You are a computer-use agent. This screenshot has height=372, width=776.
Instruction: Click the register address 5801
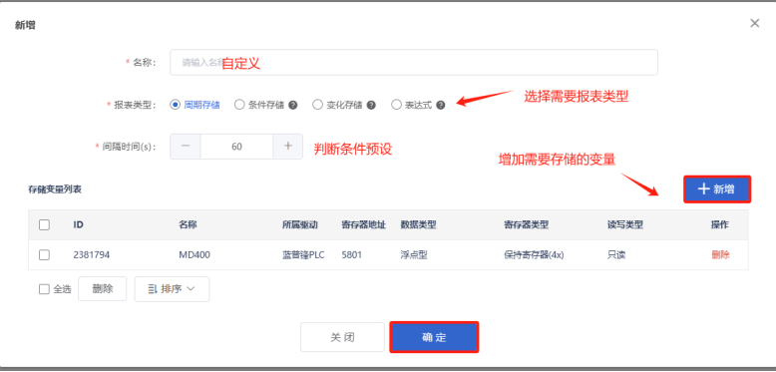tap(352, 255)
